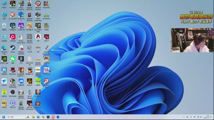Open the Tabletop Simulator cards icon
This screenshot has height=120, width=214.
21,48
